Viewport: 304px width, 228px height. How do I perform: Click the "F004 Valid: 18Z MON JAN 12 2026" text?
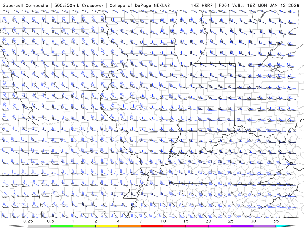259,5
